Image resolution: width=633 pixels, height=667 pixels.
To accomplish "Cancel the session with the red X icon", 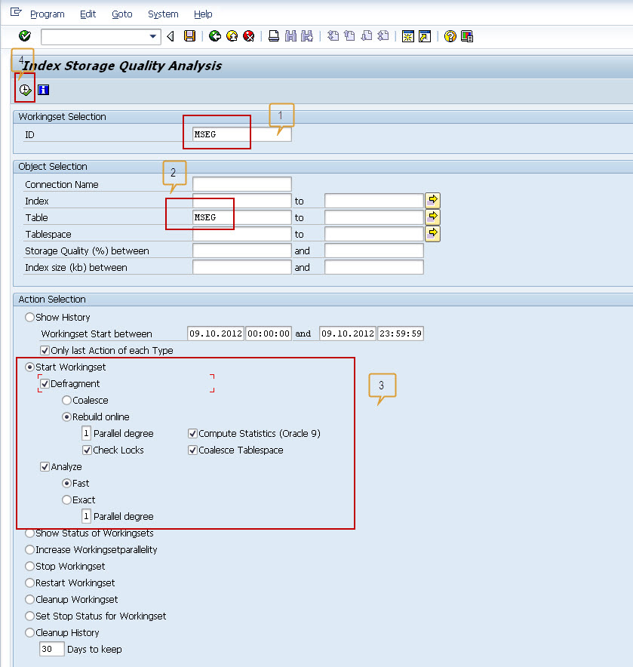I will pyautogui.click(x=248, y=35).
